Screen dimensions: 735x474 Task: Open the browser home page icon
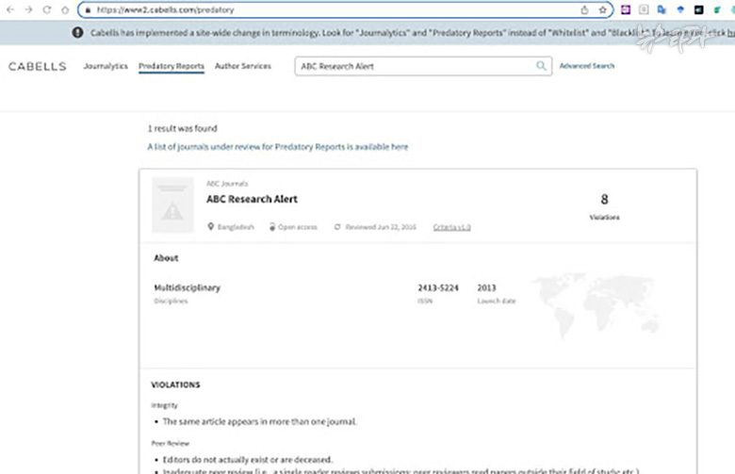pyautogui.click(x=65, y=9)
